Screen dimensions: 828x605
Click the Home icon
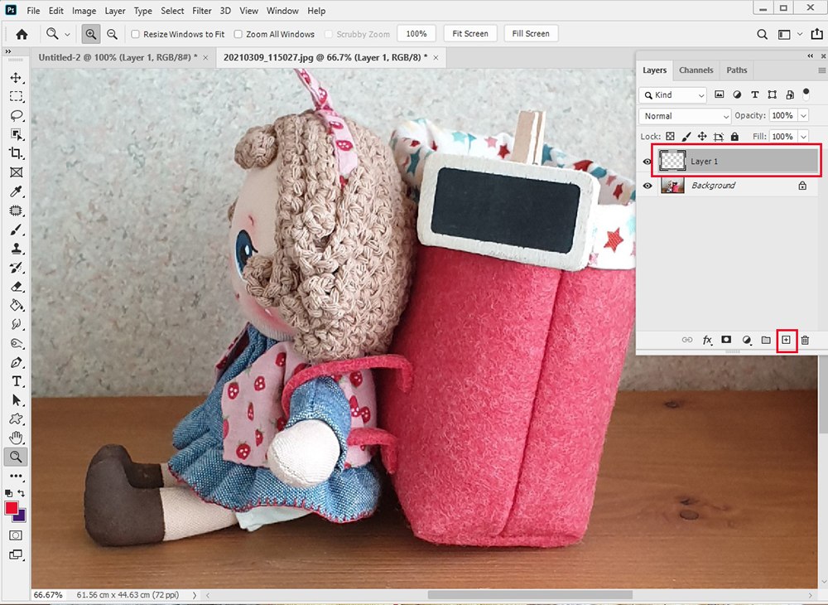[x=22, y=34]
